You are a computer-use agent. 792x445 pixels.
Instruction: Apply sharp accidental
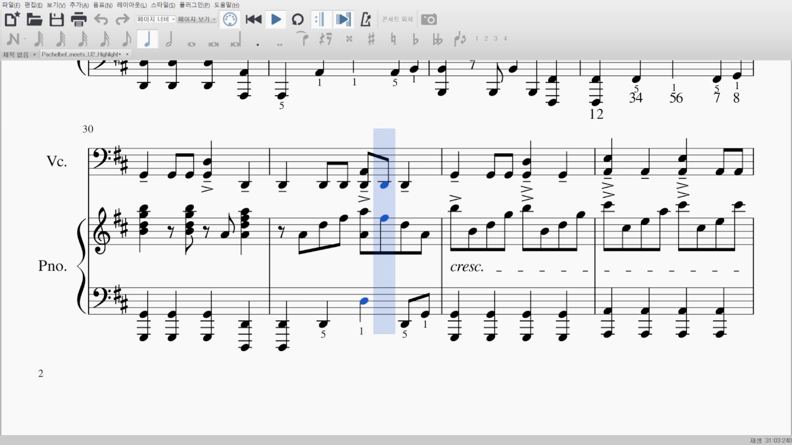click(371, 39)
